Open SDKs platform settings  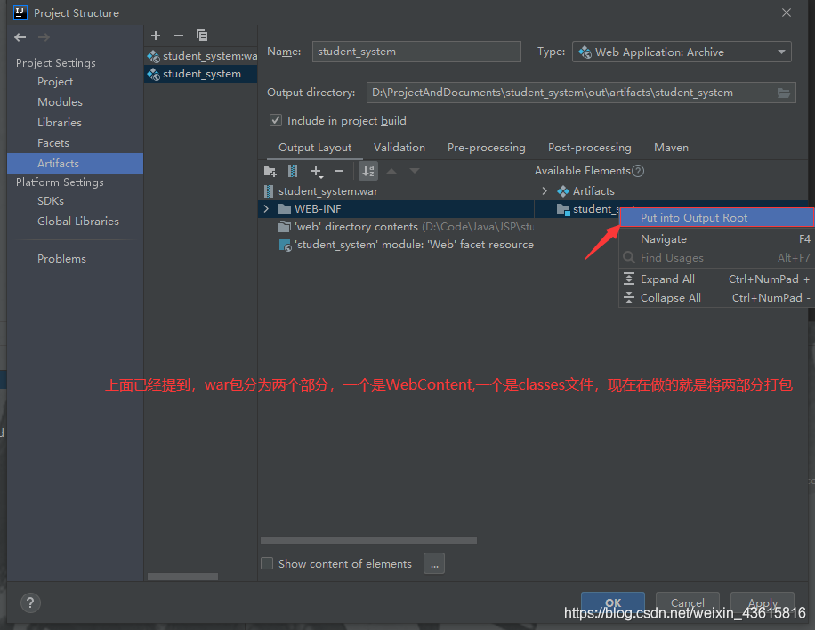pos(51,200)
